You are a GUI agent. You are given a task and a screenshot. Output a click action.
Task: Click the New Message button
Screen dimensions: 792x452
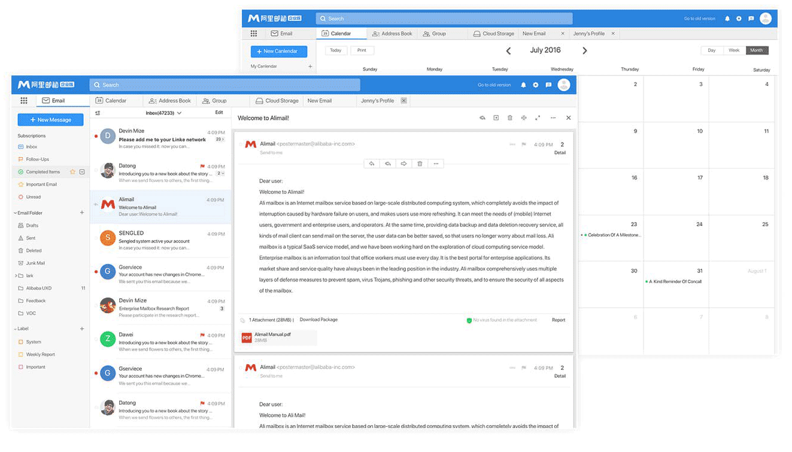point(50,120)
